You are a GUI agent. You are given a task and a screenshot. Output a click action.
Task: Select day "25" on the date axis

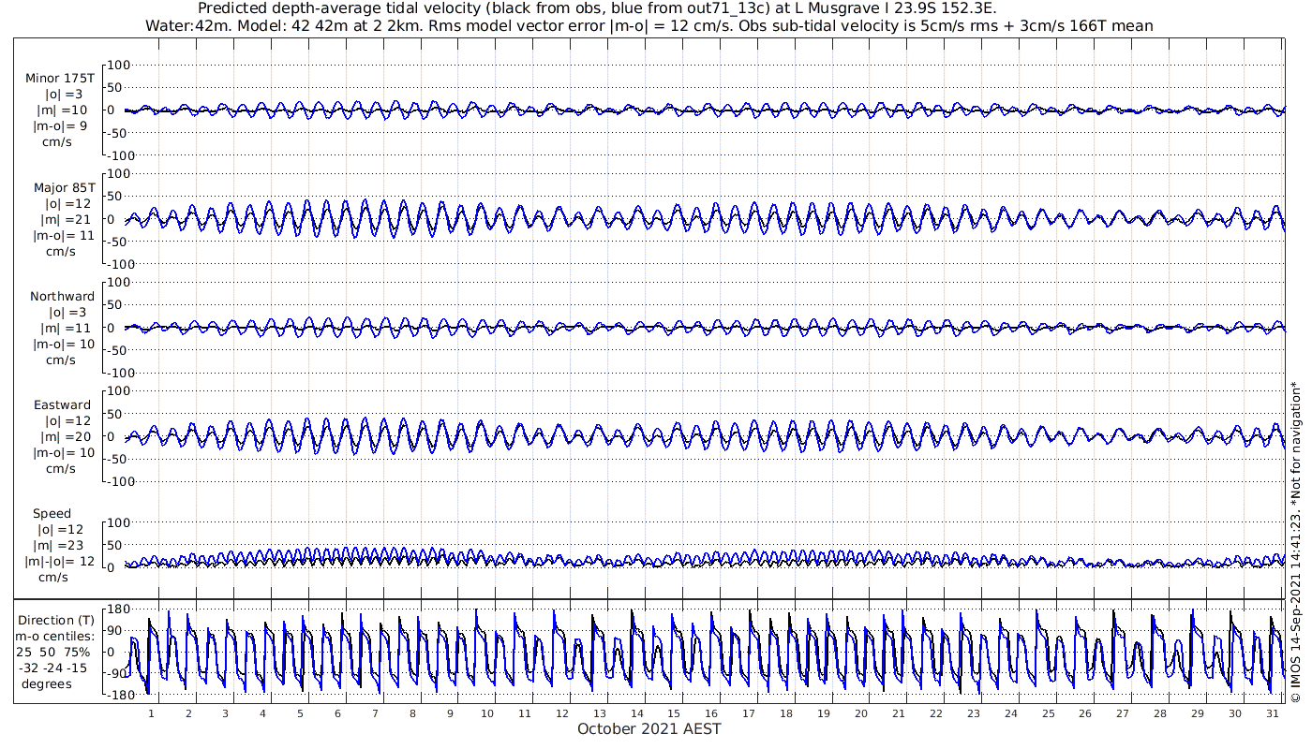[x=1048, y=713]
